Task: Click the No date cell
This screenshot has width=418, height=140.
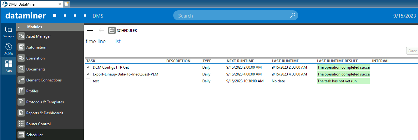Action: click(278, 81)
